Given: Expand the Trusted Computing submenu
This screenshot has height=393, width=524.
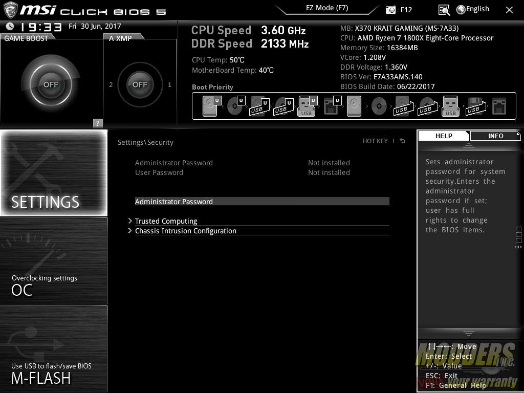Looking at the screenshot, I should pyautogui.click(x=258, y=221).
